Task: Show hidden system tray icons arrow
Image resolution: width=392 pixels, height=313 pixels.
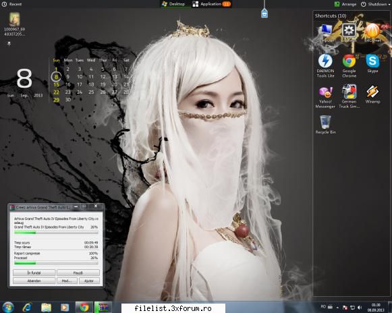Action: point(337,307)
